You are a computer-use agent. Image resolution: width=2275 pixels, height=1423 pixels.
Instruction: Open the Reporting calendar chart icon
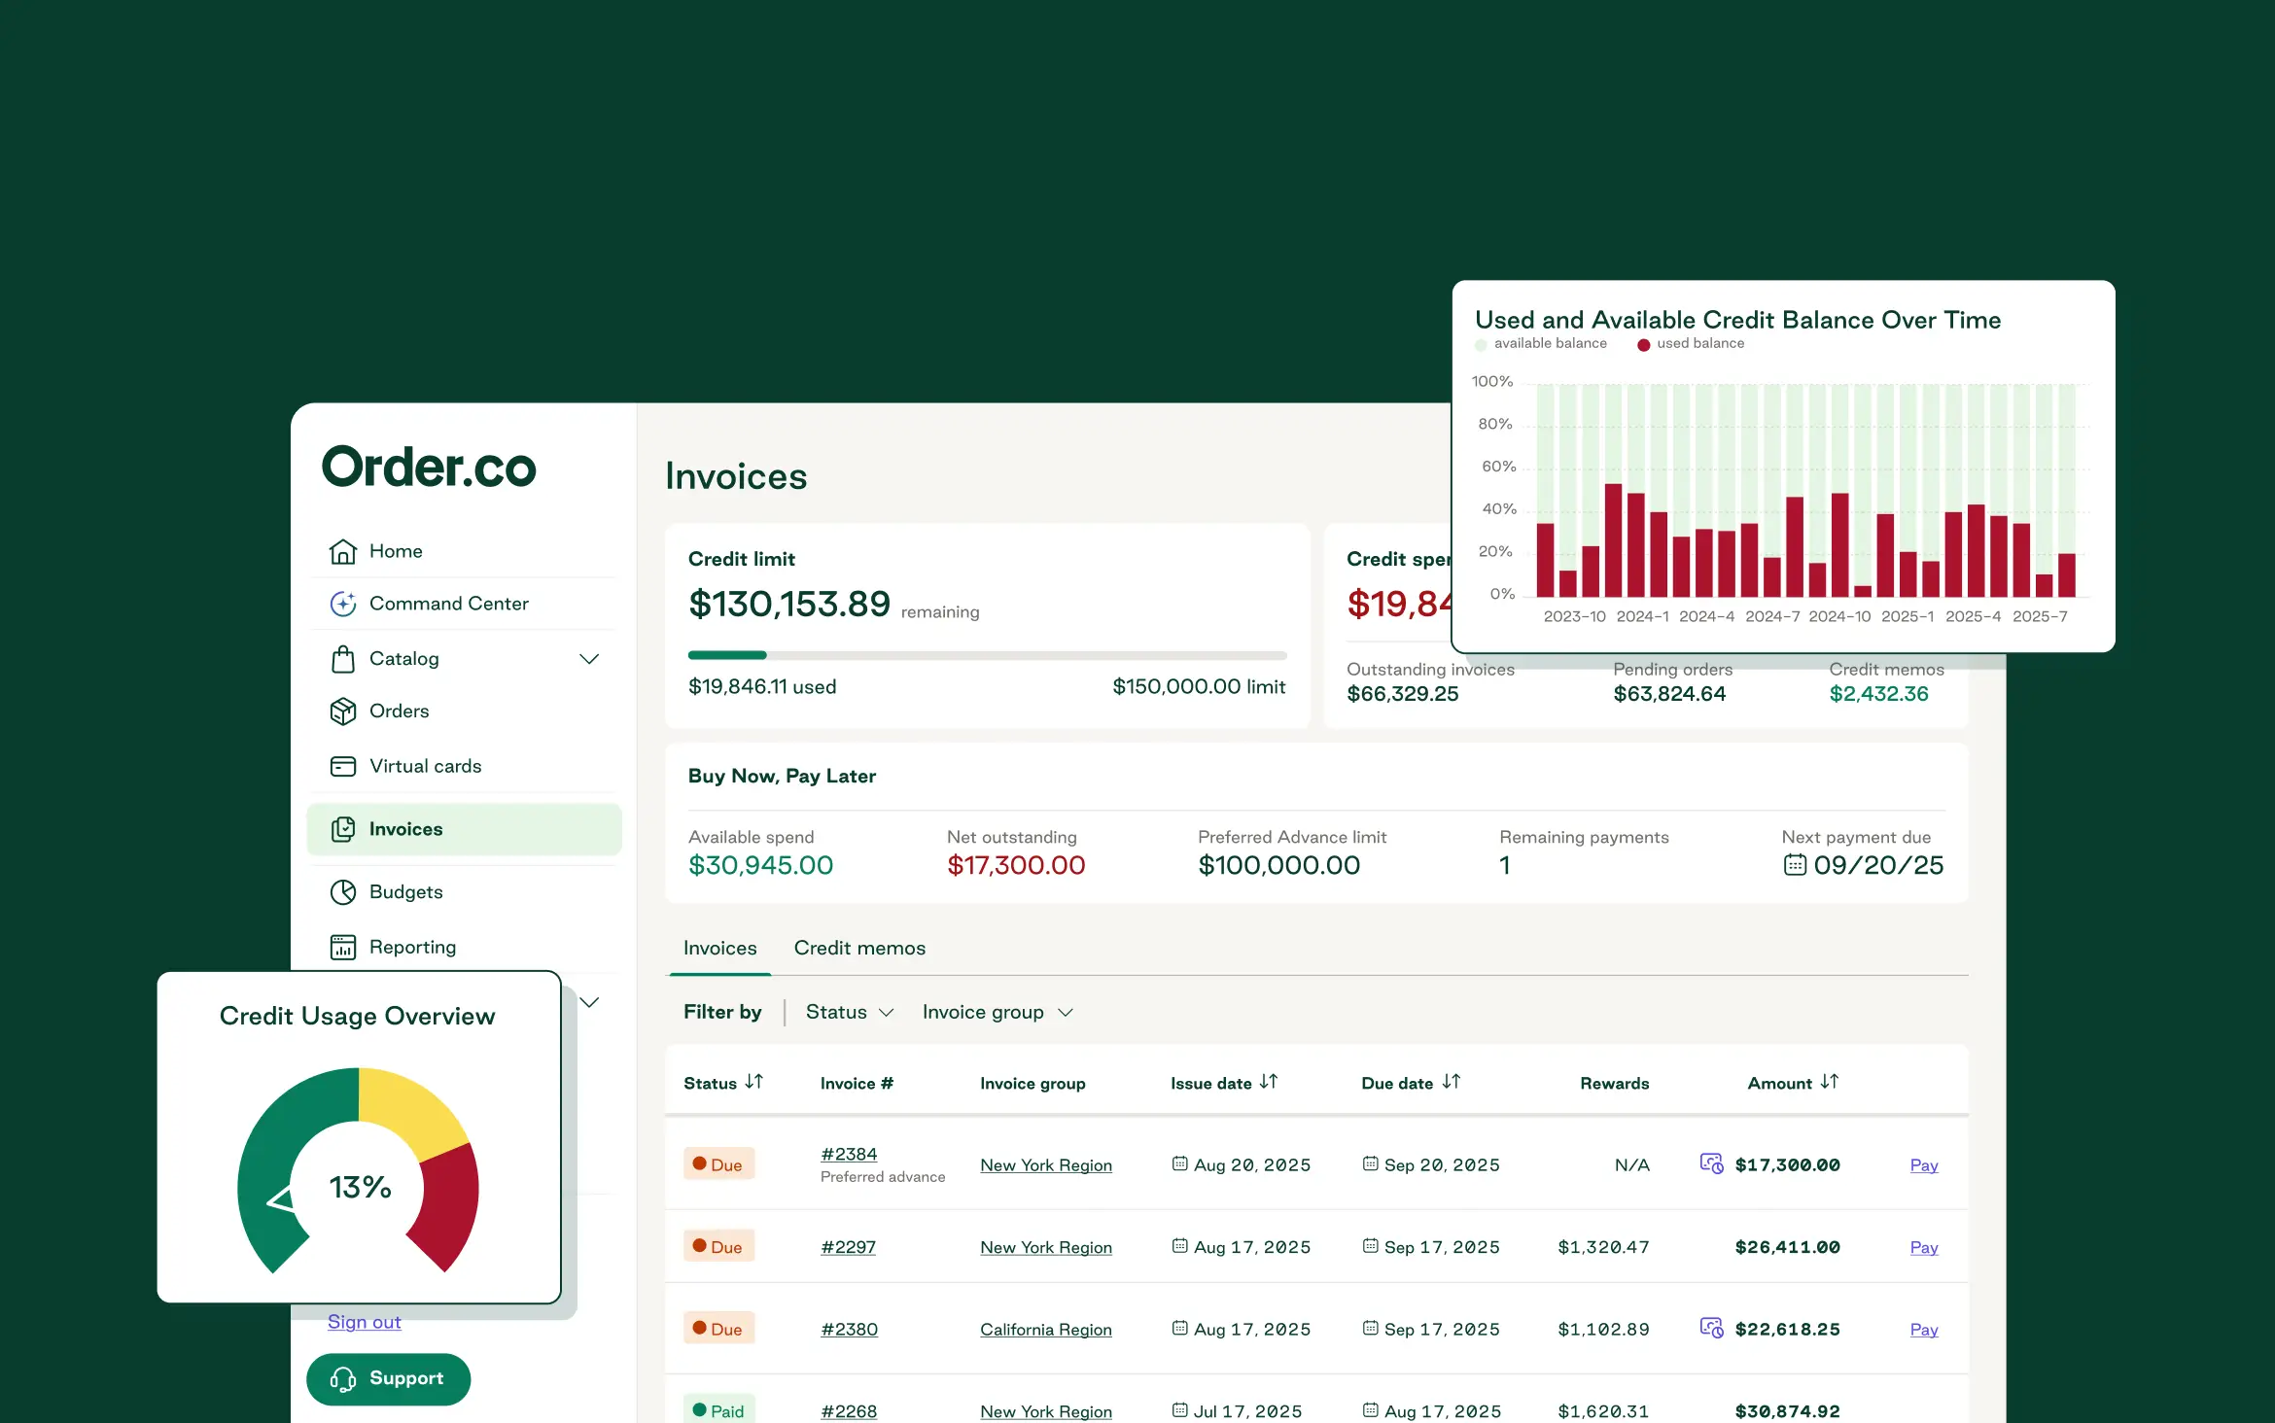[x=342, y=947]
